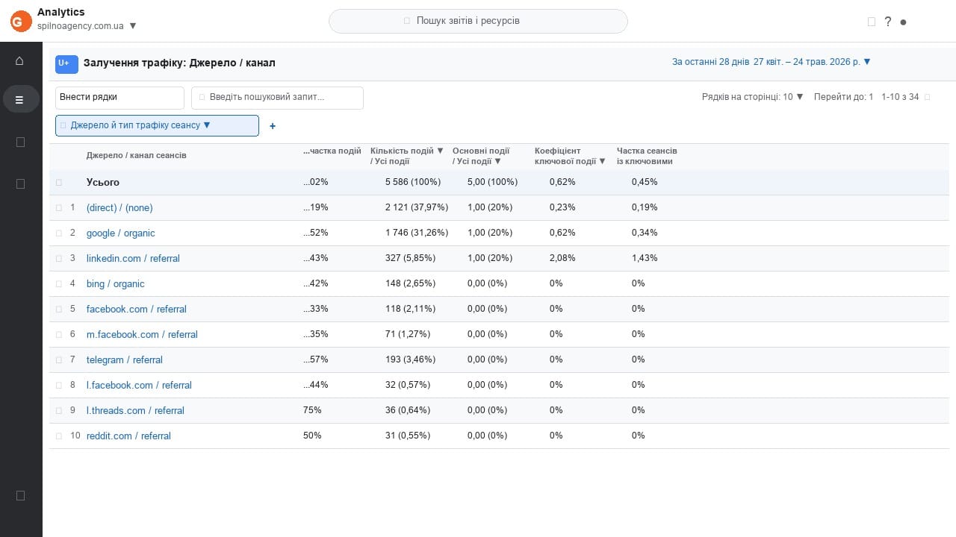Click the 1,43% session share cell

click(645, 258)
